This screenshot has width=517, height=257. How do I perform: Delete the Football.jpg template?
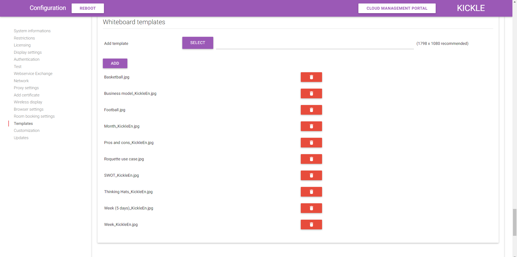[x=311, y=110]
